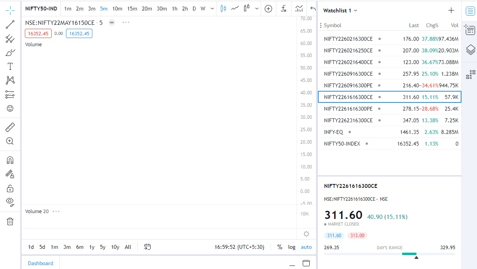477x269 pixels.
Task: Set date range to All
Action: (x=128, y=247)
